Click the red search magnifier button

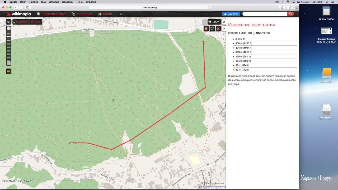click(x=290, y=14)
